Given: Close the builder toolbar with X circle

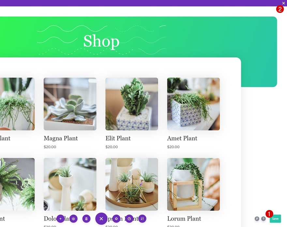Looking at the screenshot, I should (x=101, y=219).
